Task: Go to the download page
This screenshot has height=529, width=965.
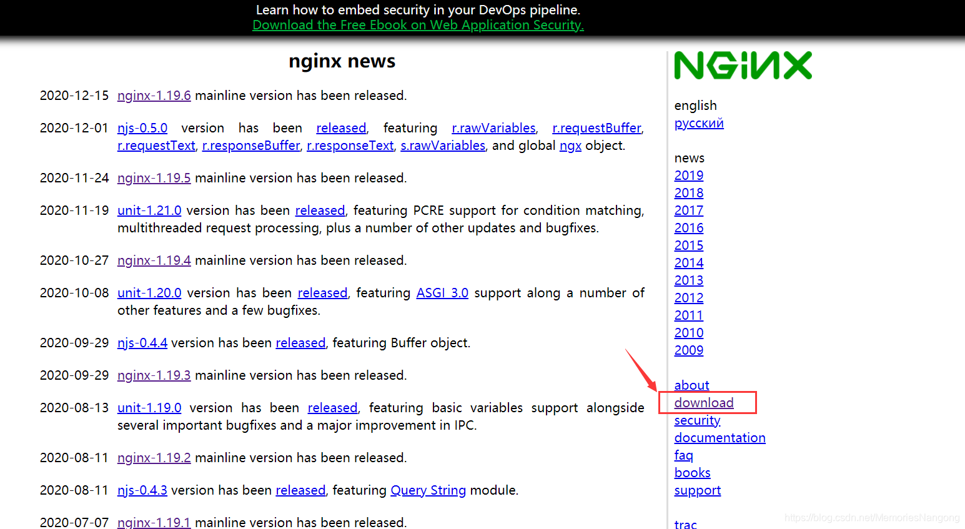Action: 704,403
